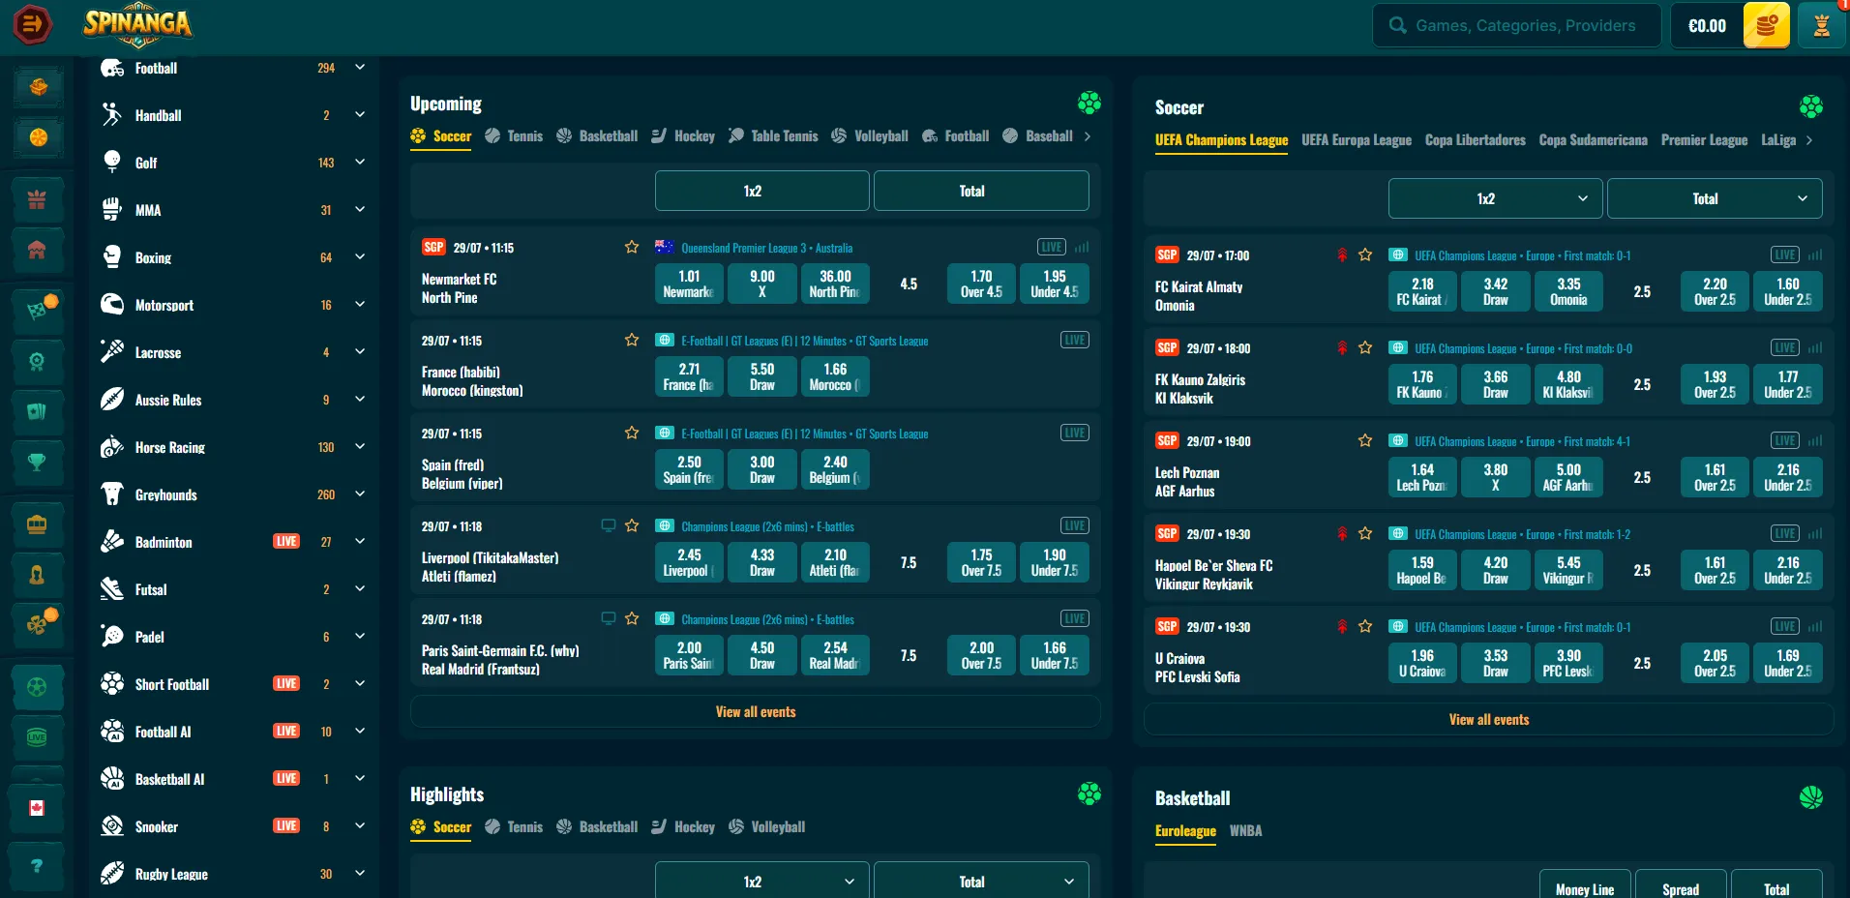Open the 1x2 market dropdown in the Soccer panel
The width and height of the screenshot is (1850, 898).
click(1495, 198)
